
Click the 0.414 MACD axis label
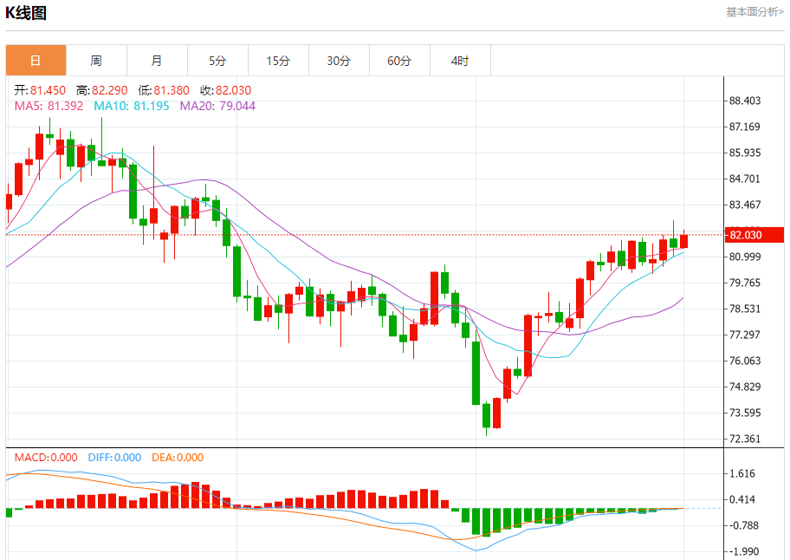742,499
